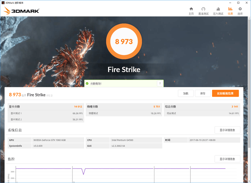The image size is (251, 183).
Task: Click the 3DMark logo
Action: pos(21,10)
